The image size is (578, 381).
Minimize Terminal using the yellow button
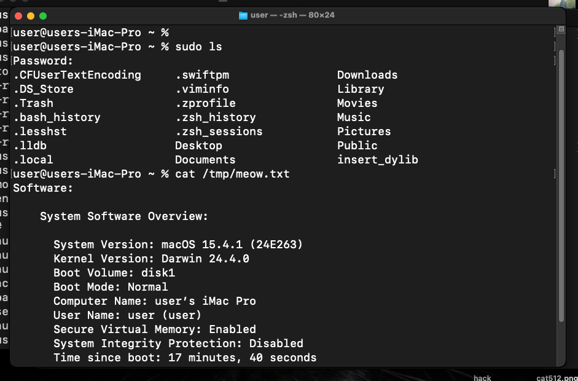pyautogui.click(x=30, y=15)
